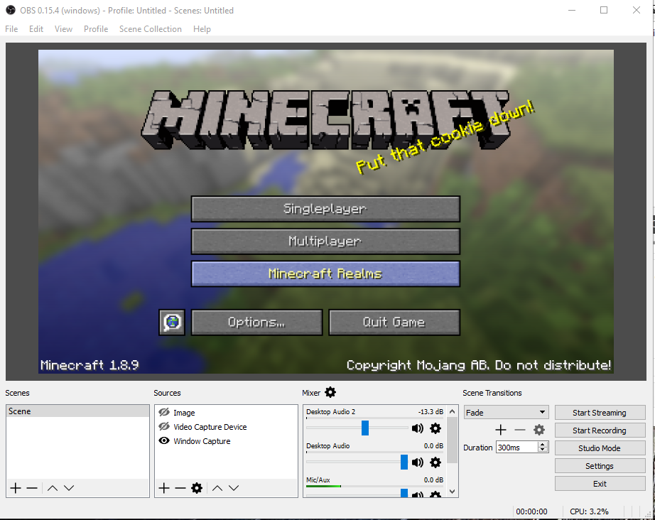The image size is (655, 520).
Task: Mute the Desktop Audio speaker icon
Action: (x=417, y=462)
